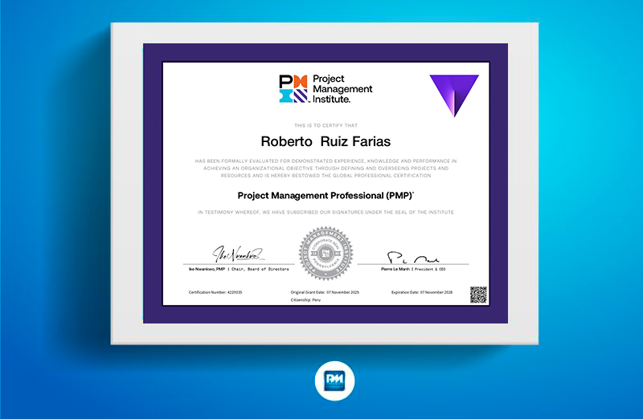Click the PMI logo emblem on the certificate
643x419 pixels.
[293, 88]
